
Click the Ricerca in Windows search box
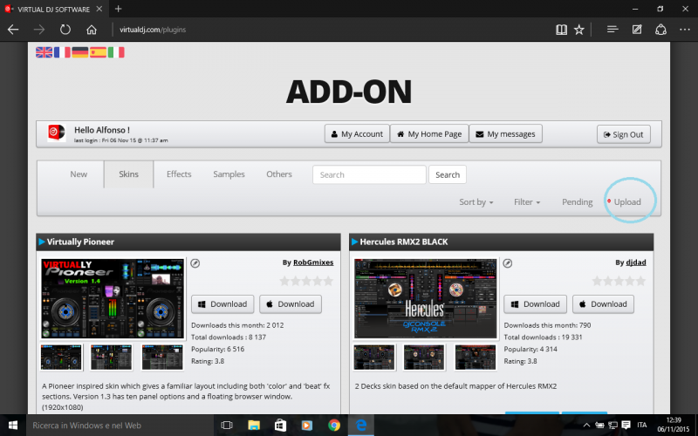[x=120, y=426]
